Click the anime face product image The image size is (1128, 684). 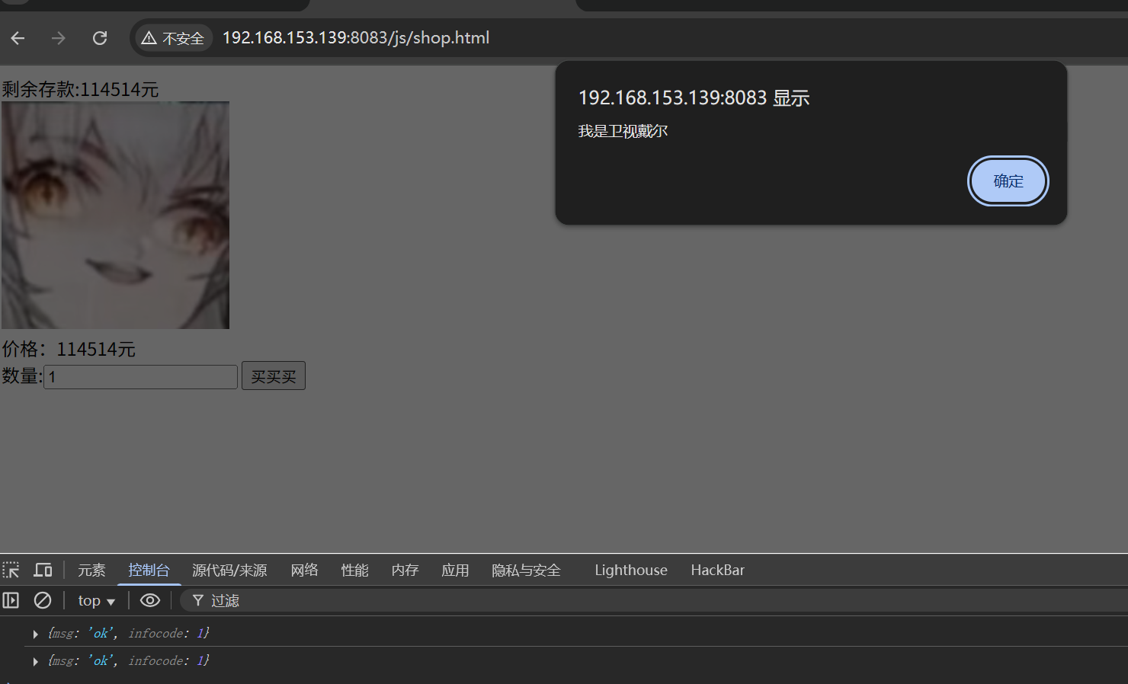(115, 216)
